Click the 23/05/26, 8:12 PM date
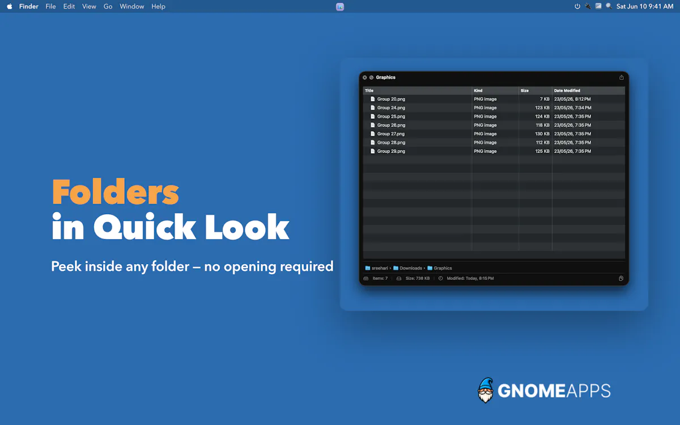Image resolution: width=680 pixels, height=425 pixels. (572, 99)
